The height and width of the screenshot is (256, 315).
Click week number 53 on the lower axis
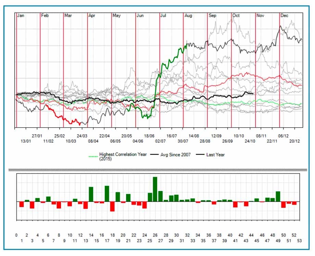click(299, 241)
